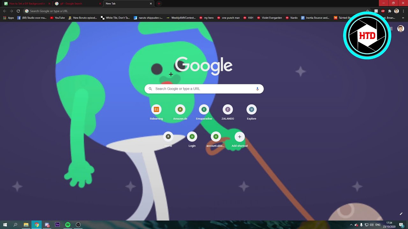Open the Windows Start menu
Image resolution: width=408 pixels, height=229 pixels.
point(5,225)
